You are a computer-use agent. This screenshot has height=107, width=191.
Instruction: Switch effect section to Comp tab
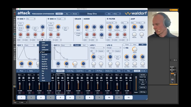127,45
